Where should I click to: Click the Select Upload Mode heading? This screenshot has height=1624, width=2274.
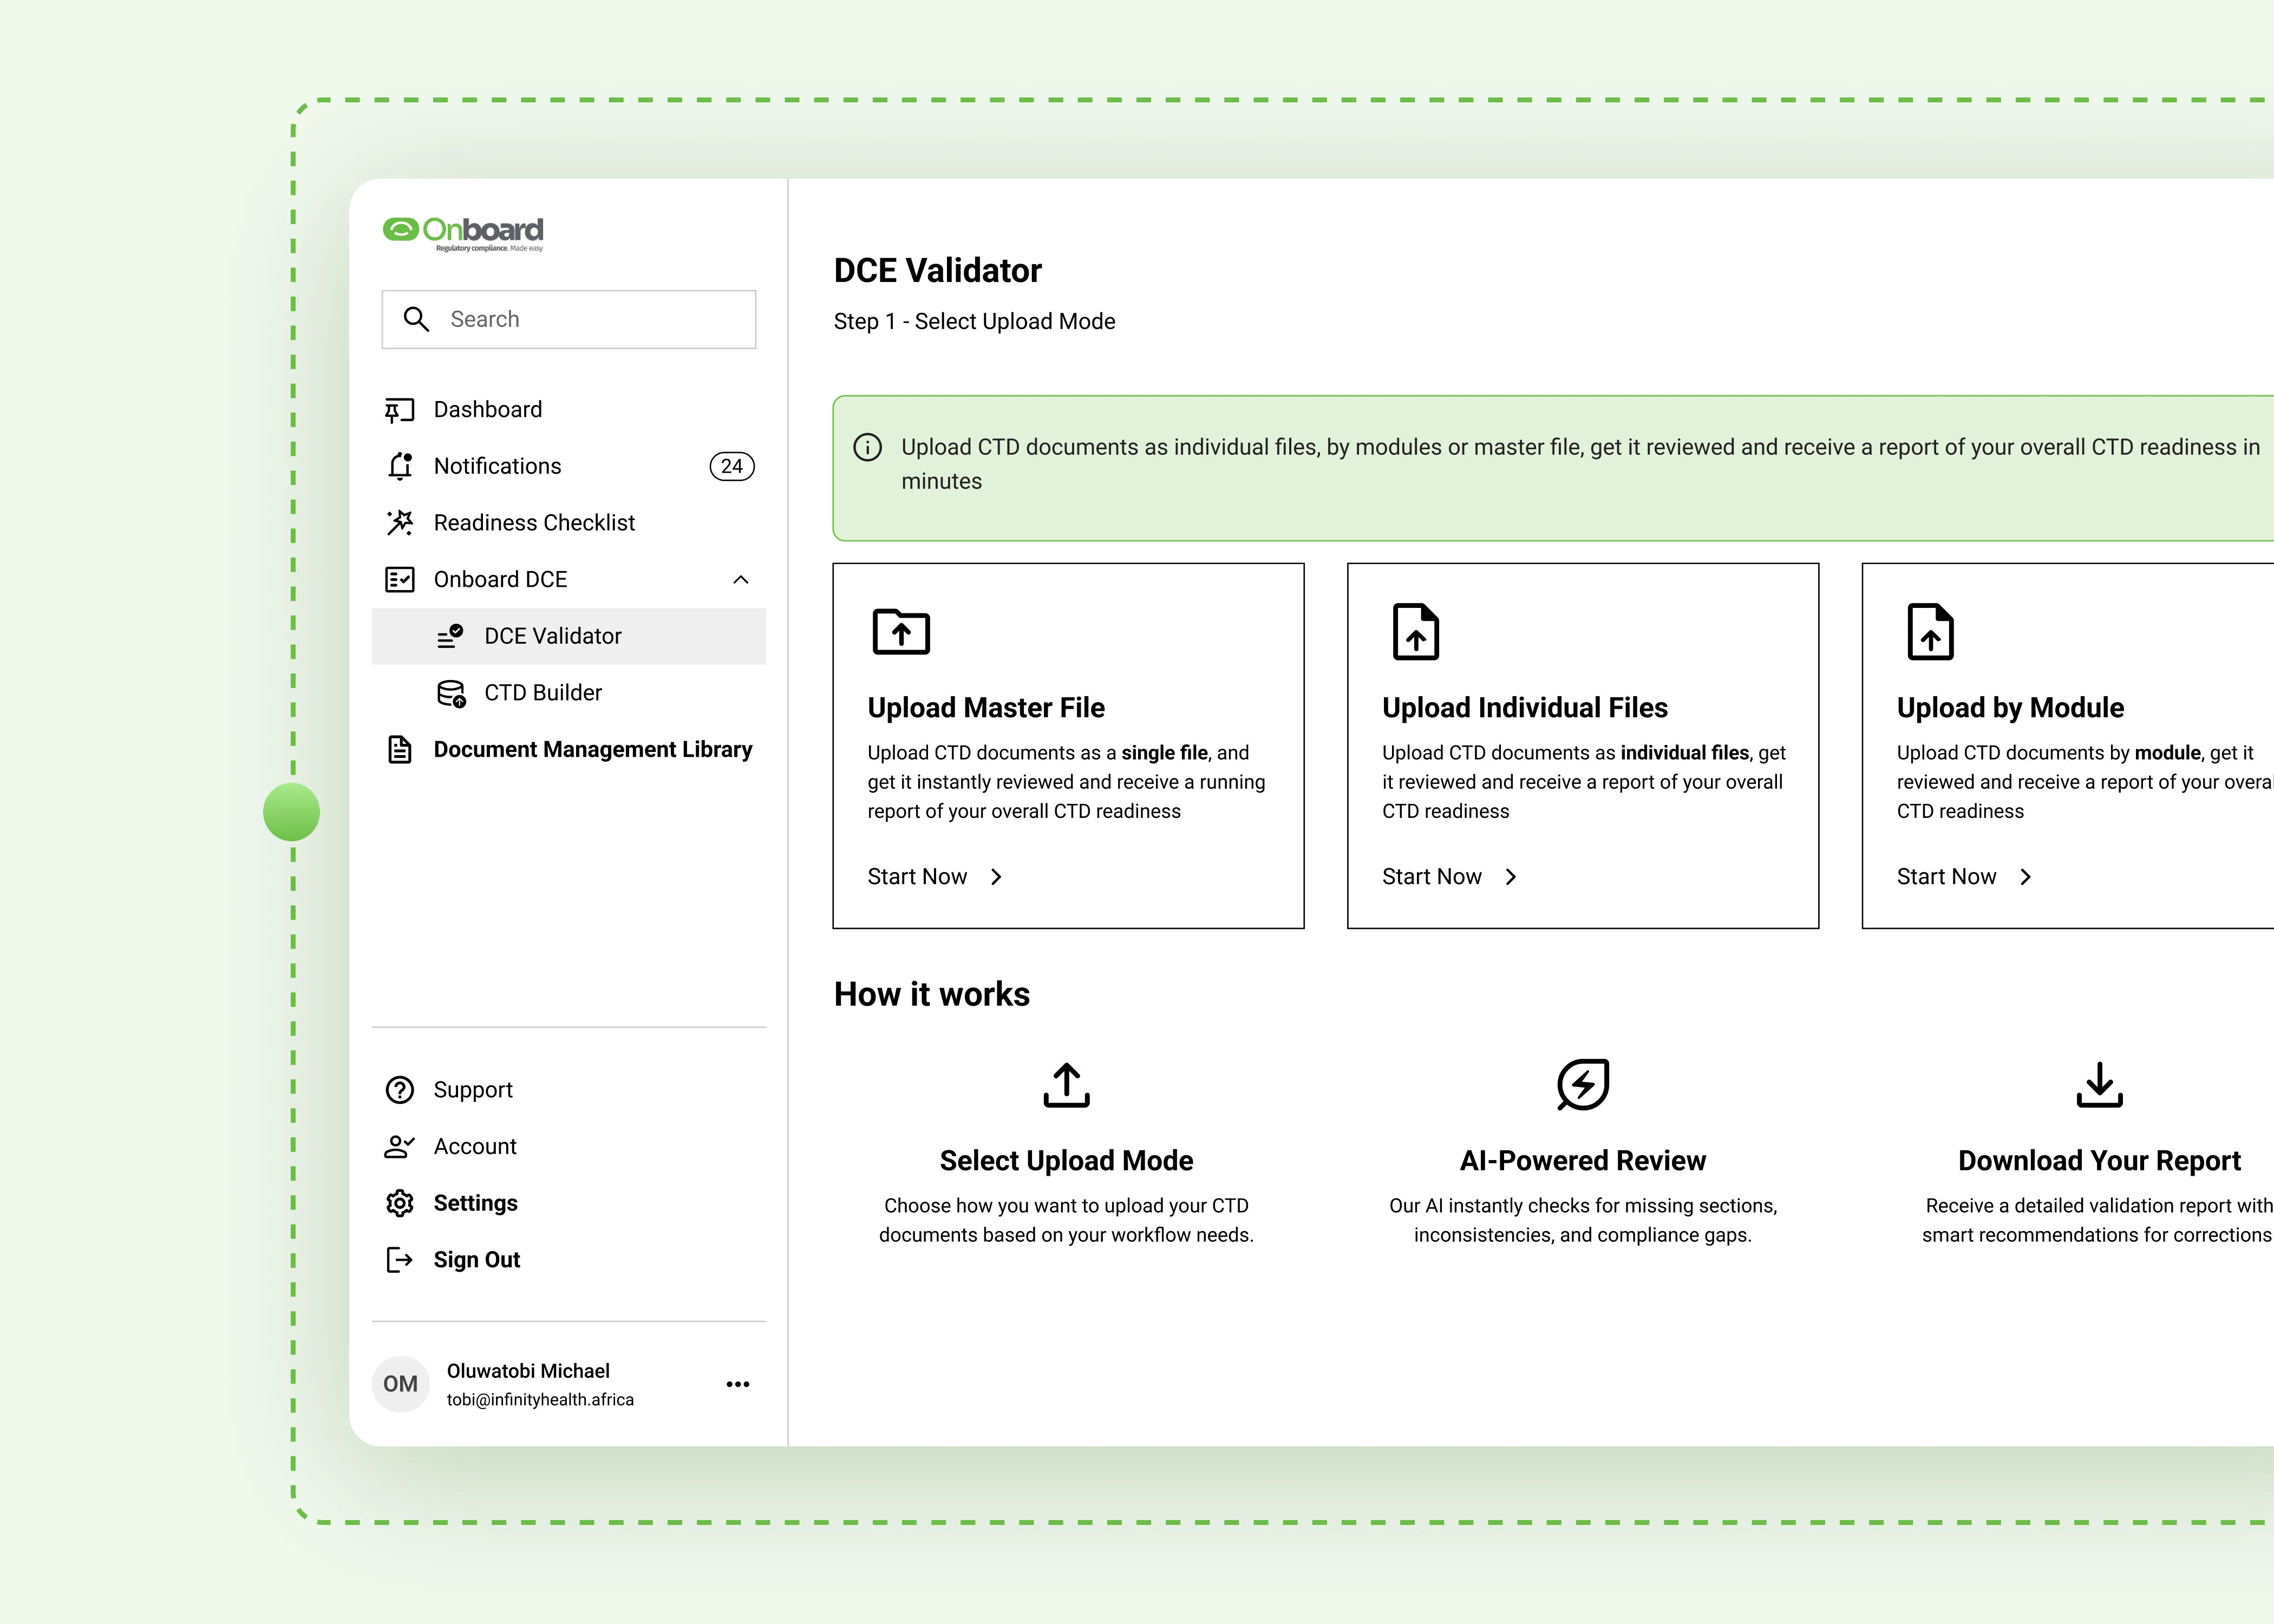(x=1066, y=1161)
